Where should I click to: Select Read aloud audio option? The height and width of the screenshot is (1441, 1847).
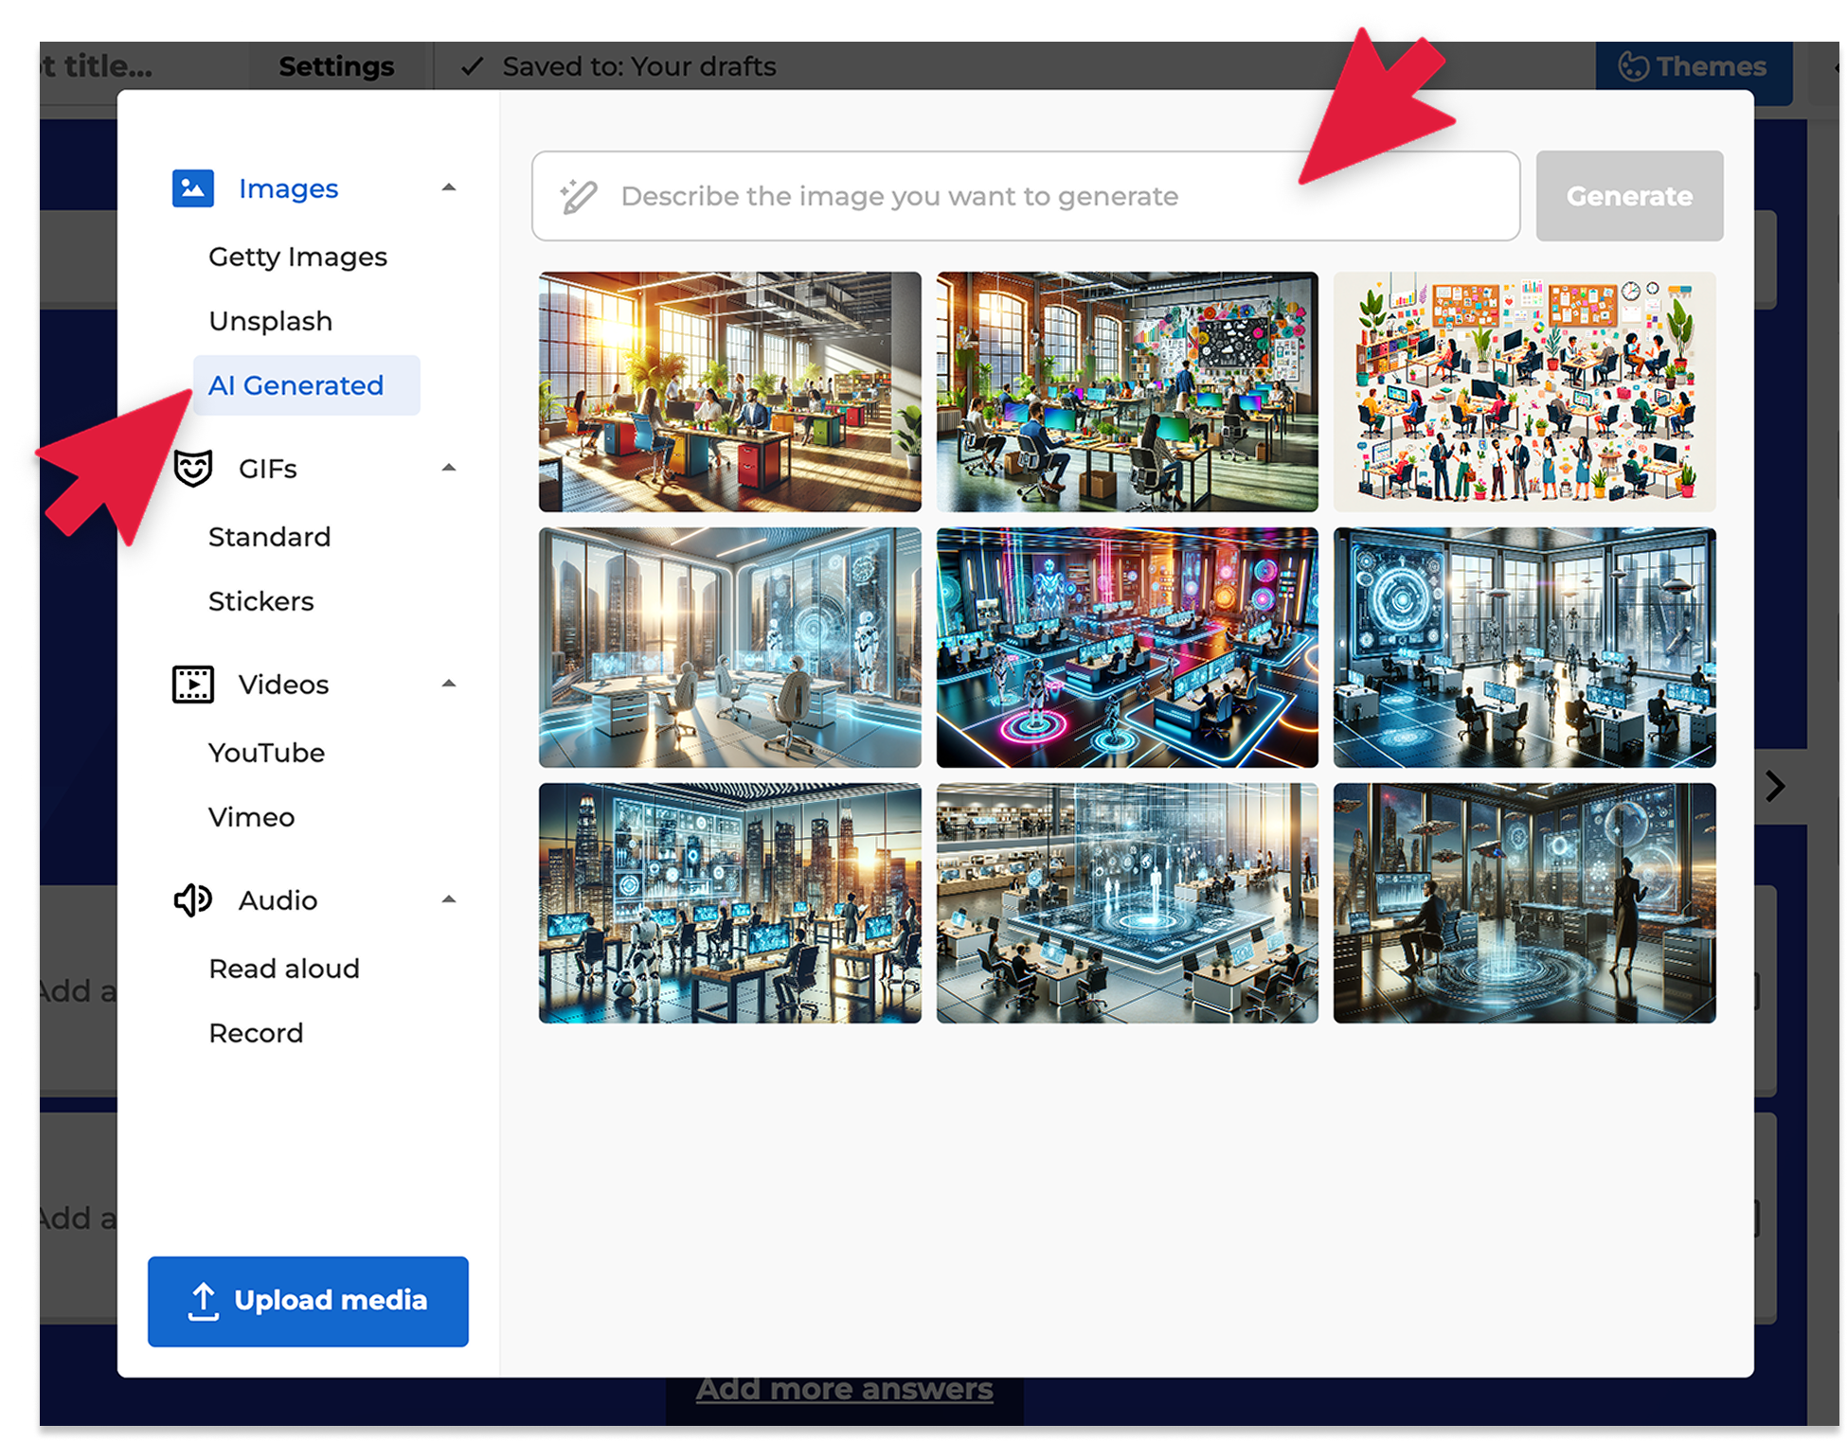284,969
